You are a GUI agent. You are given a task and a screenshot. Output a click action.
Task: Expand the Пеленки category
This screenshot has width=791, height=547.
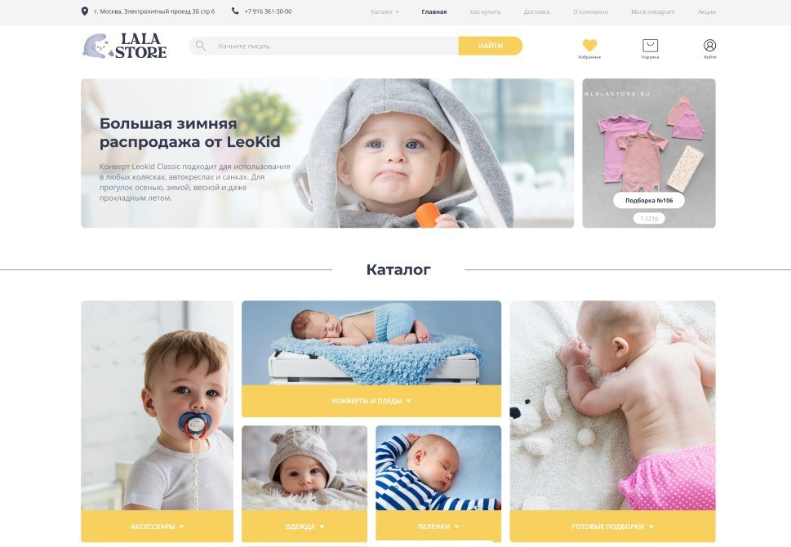[x=438, y=527]
